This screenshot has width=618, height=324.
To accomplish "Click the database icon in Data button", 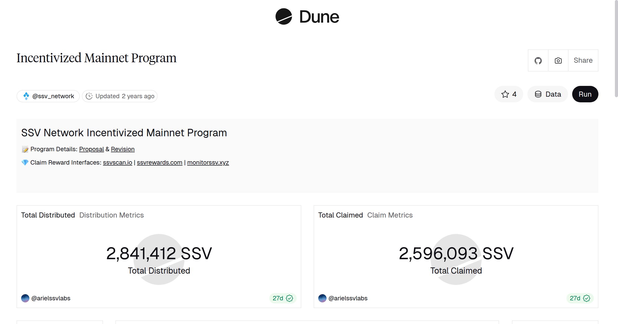I will click(x=538, y=94).
